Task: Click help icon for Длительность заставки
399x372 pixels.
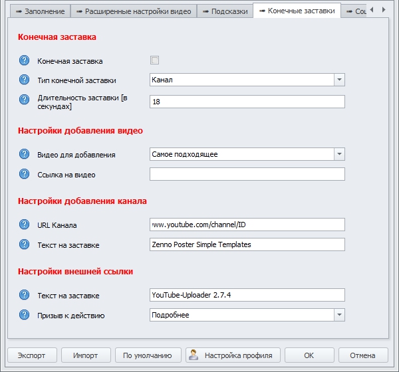Action: pos(25,101)
